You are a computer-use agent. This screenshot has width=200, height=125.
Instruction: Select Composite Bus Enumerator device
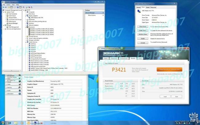coord(38,59)
